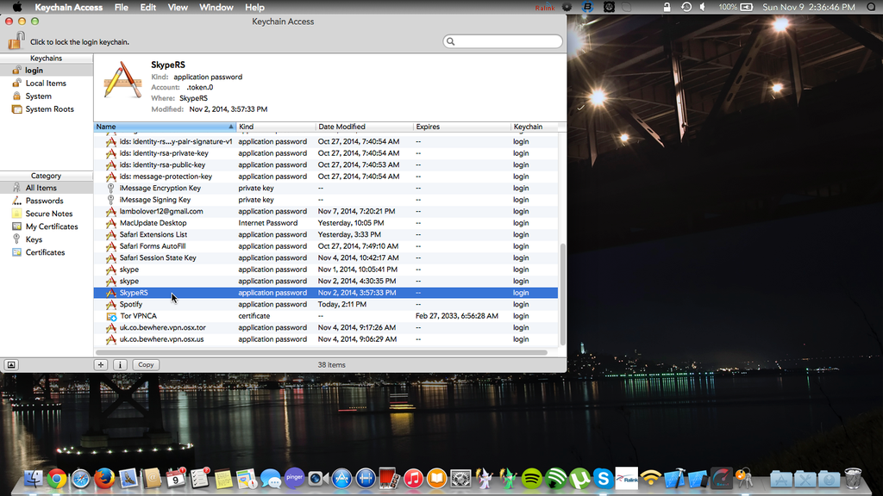Viewport: 883px width, 496px height.
Task: Open Finder from the Dock
Action: [34, 479]
